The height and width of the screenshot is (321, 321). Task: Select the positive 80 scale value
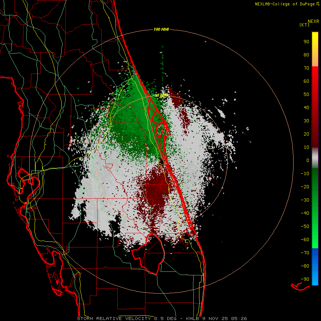coord(306,55)
